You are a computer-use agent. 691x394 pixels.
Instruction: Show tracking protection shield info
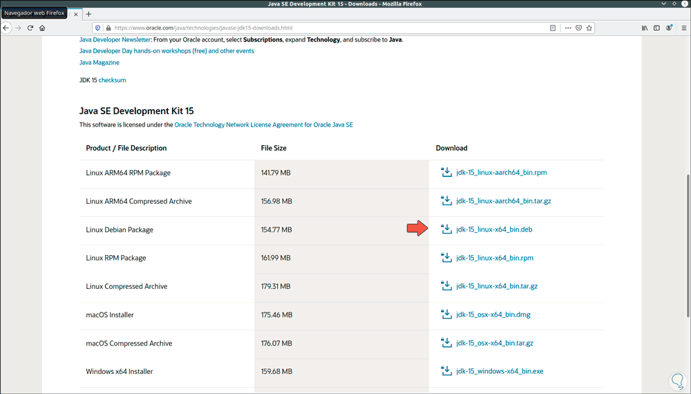coord(98,28)
